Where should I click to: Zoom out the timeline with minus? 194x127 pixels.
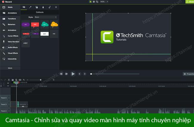pos(27,80)
